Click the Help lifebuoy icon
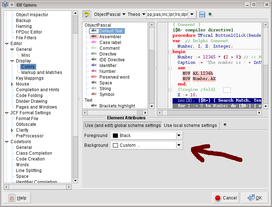The height and width of the screenshot is (207, 272). click(x=12, y=198)
